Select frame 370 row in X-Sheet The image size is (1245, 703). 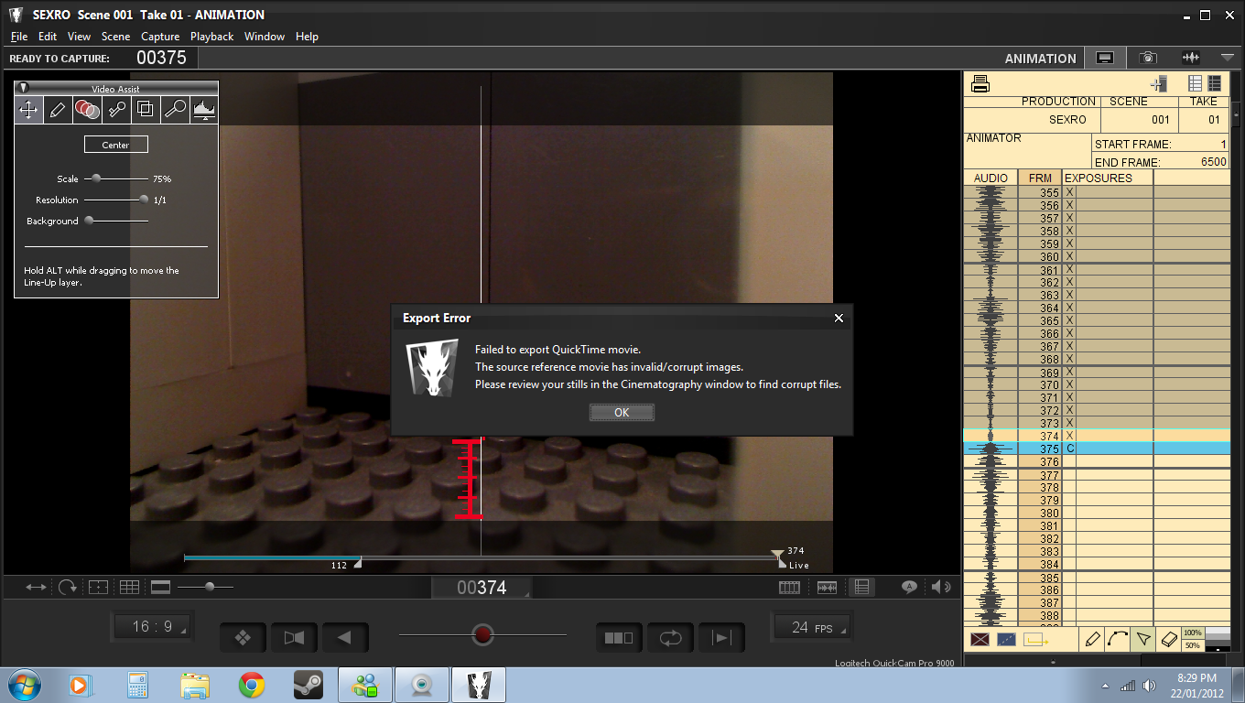click(x=1097, y=385)
